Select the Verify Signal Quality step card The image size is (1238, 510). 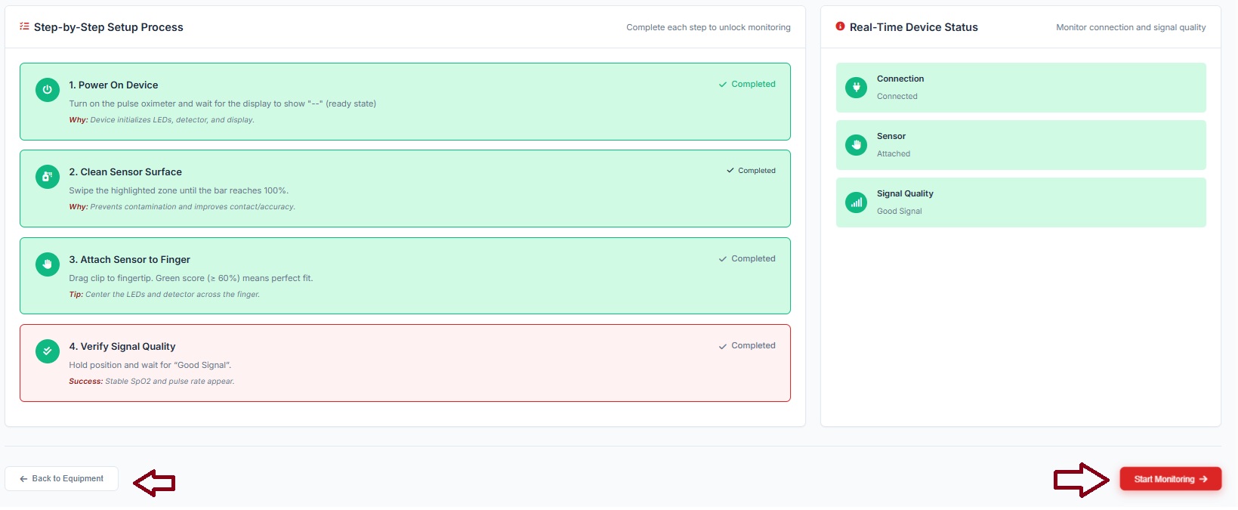click(405, 363)
